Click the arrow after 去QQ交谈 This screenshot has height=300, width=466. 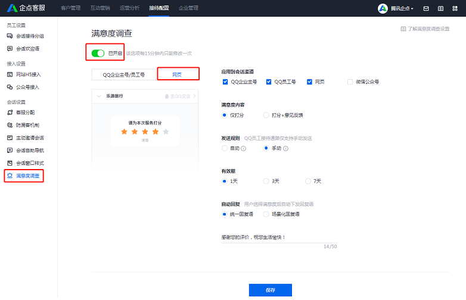pos(194,96)
